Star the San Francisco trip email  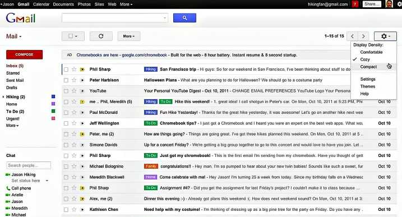74,70
